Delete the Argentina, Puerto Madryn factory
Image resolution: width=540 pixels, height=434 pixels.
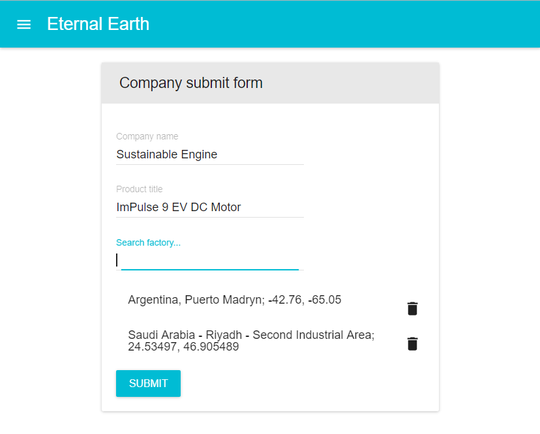(412, 309)
